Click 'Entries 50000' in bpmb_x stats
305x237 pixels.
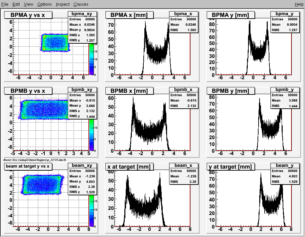point(183,95)
